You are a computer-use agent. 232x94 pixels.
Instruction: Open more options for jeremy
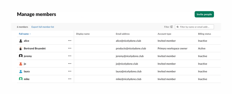click(70, 56)
